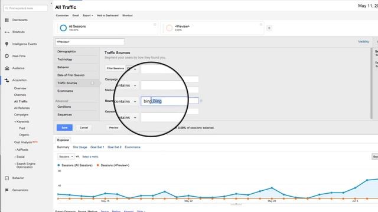Screen dimensions: 378x212
Task: Select the Traffic Sources category
Action: coord(76,83)
